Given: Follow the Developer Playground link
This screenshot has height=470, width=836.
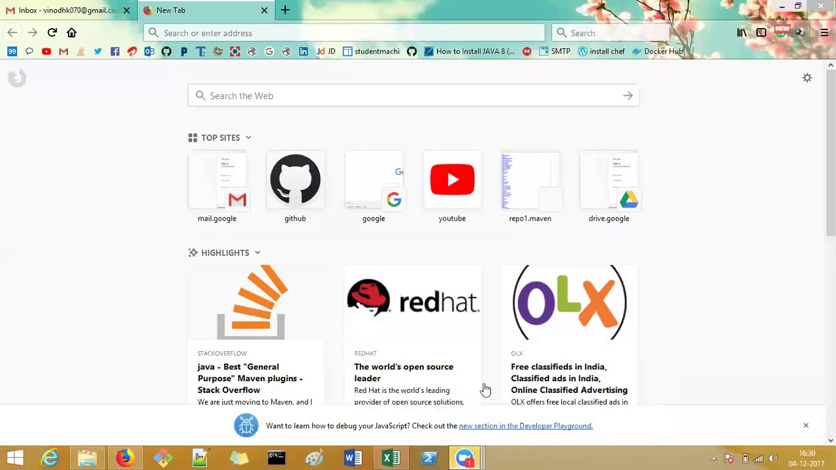Looking at the screenshot, I should [x=526, y=426].
